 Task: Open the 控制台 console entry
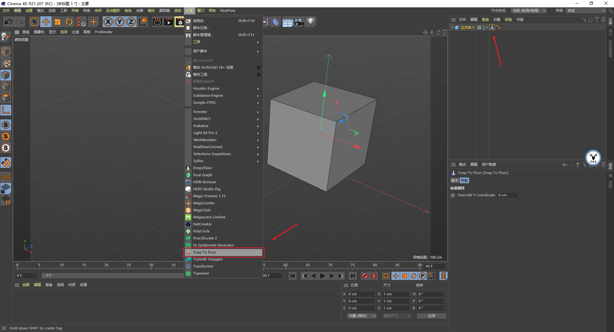point(224,21)
